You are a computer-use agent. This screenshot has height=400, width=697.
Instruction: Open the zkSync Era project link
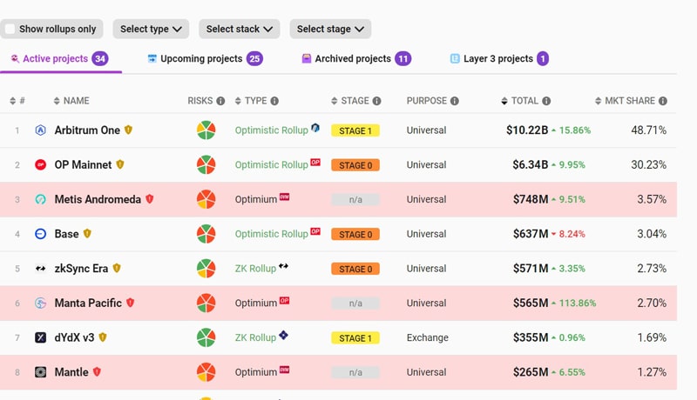(81, 269)
